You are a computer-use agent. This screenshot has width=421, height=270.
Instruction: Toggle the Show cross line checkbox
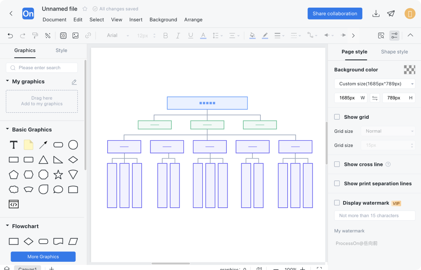click(x=337, y=164)
